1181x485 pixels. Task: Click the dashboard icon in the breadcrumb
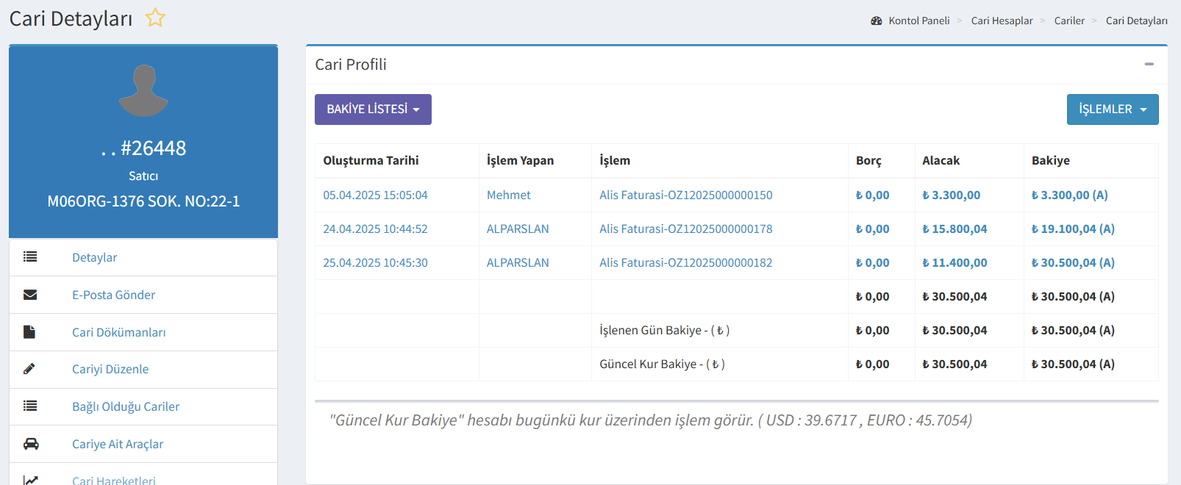pyautogui.click(x=877, y=21)
